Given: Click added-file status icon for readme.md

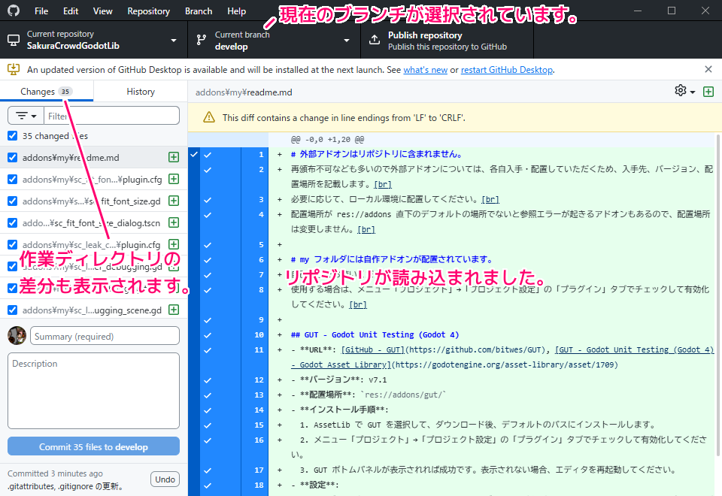Looking at the screenshot, I should (x=174, y=158).
